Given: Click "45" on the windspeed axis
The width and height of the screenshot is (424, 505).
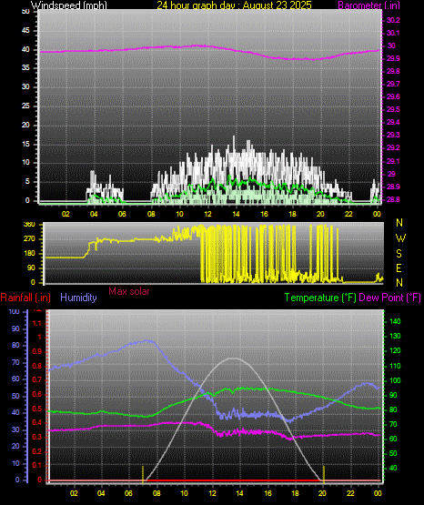Looking at the screenshot, I should pyautogui.click(x=25, y=31).
